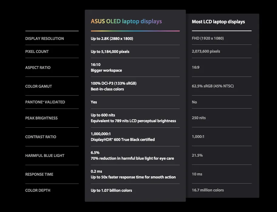Click the 'Most LCD laptop displays' heading

coord(218,22)
